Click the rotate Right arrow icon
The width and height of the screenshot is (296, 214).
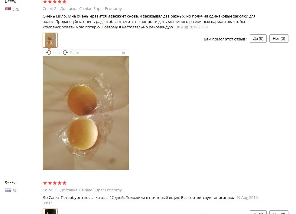[65, 53]
